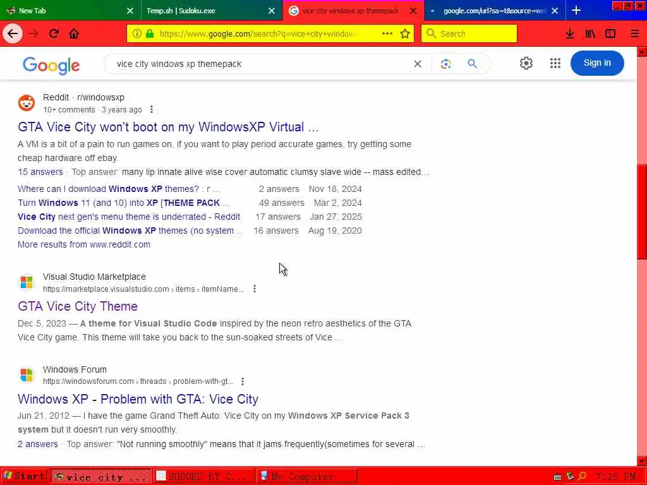Click the Windows Forum favicon

pyautogui.click(x=27, y=375)
